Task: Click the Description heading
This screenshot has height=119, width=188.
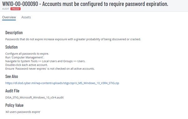Action: [x=14, y=32]
